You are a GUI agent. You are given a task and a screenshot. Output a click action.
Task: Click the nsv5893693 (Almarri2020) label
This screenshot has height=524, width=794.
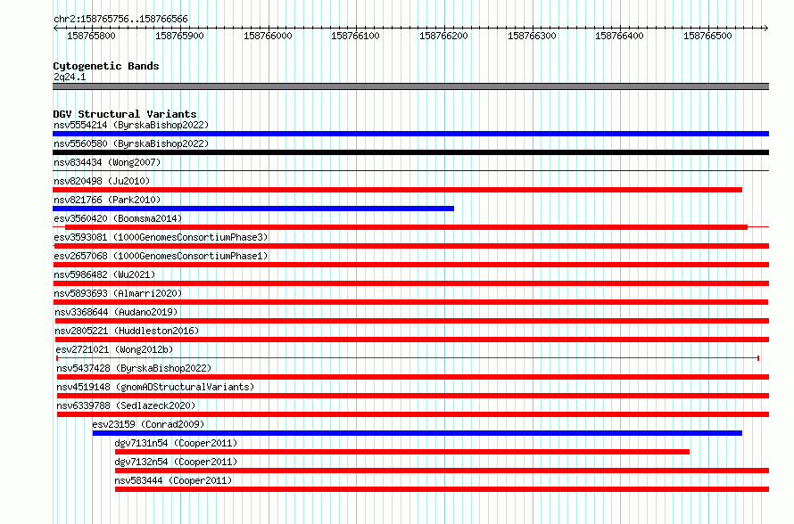pyautogui.click(x=118, y=293)
